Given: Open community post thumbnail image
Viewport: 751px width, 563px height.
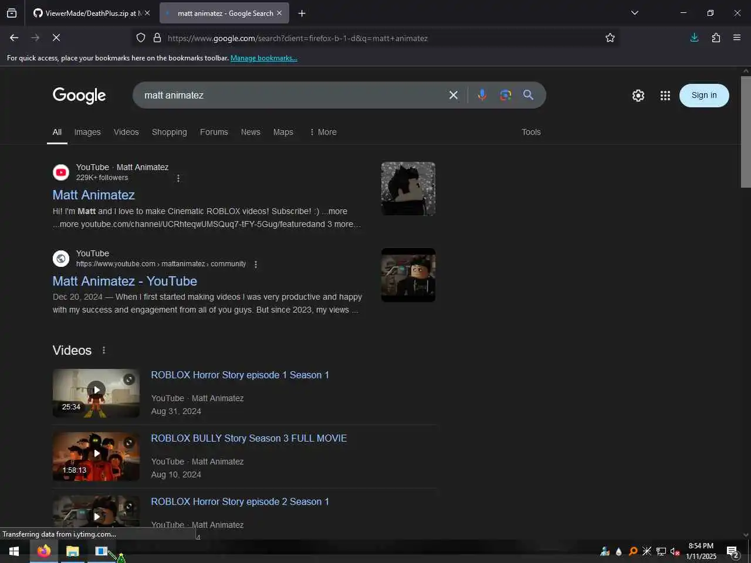Looking at the screenshot, I should coord(408,275).
